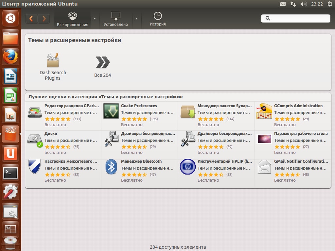Screen dimensions: 335x251
Task: Open Ubuntu One from launcher
Action: (x=10, y=153)
